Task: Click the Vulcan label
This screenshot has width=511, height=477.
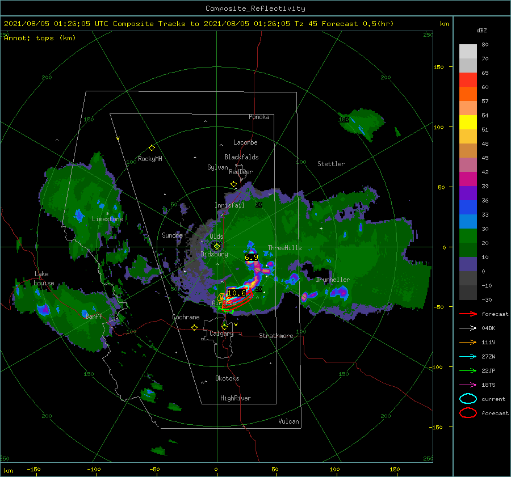Action: coord(289,421)
